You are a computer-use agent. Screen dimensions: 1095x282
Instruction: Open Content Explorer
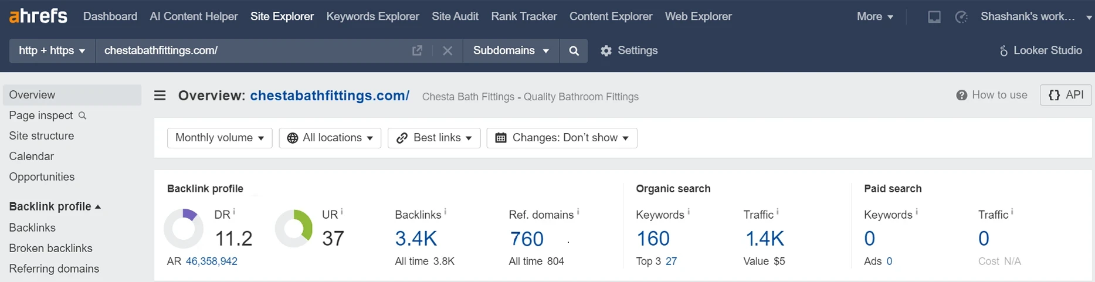(x=611, y=16)
